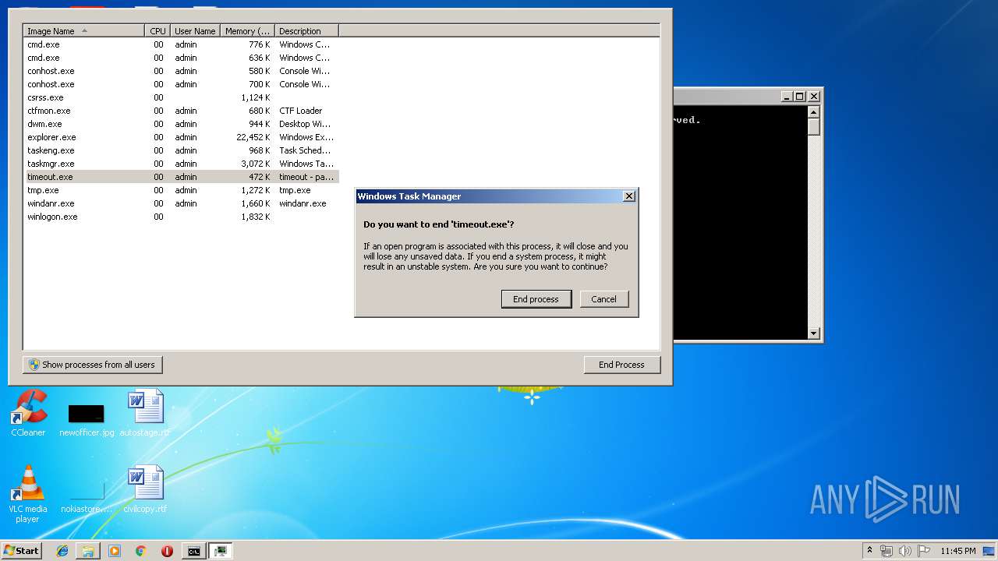Viewport: 998px width, 561px height.
Task: Select the cmd.exe row using 636 K
Action: [x=182, y=58]
